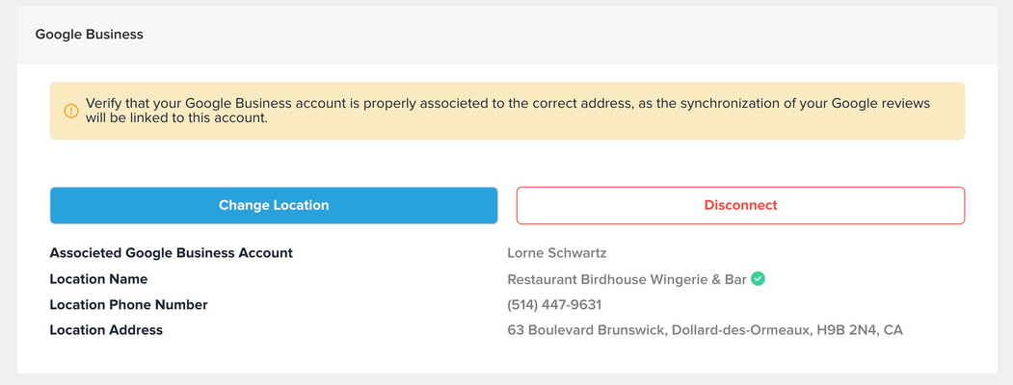Click the green verified checkmark badge
This screenshot has height=385, width=1013.
(x=759, y=279)
